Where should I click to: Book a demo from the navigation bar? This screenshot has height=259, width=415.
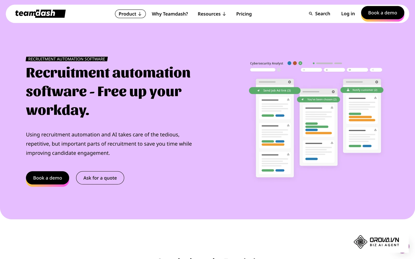click(383, 13)
